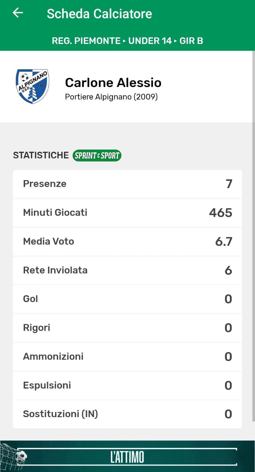Tap the Rete Inviolata row

[x=127, y=270]
